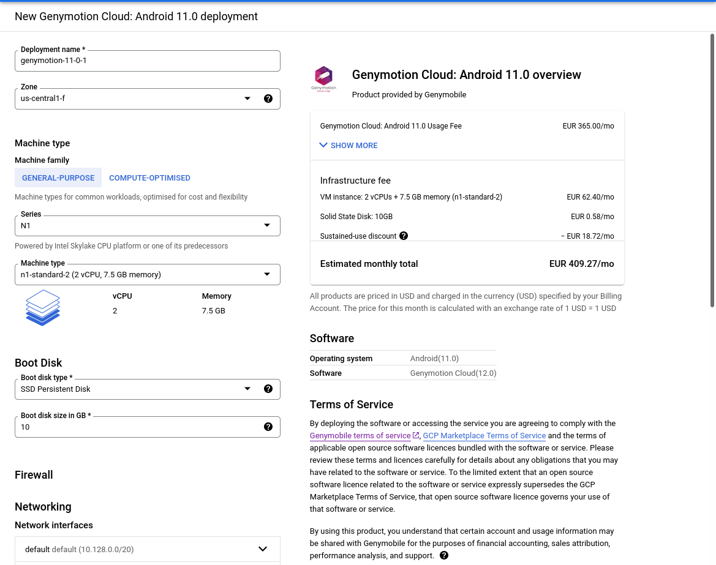The height and width of the screenshot is (565, 716).
Task: Open the Boot disk type dropdown
Action: [135, 389]
